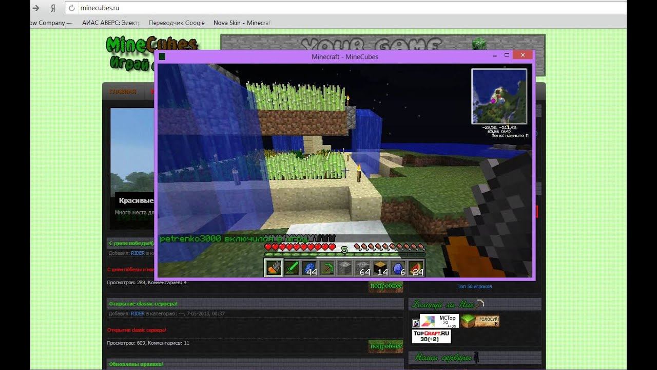The height and width of the screenshot is (370, 657).
Task: Vote via the MCTop banner
Action: point(439,321)
